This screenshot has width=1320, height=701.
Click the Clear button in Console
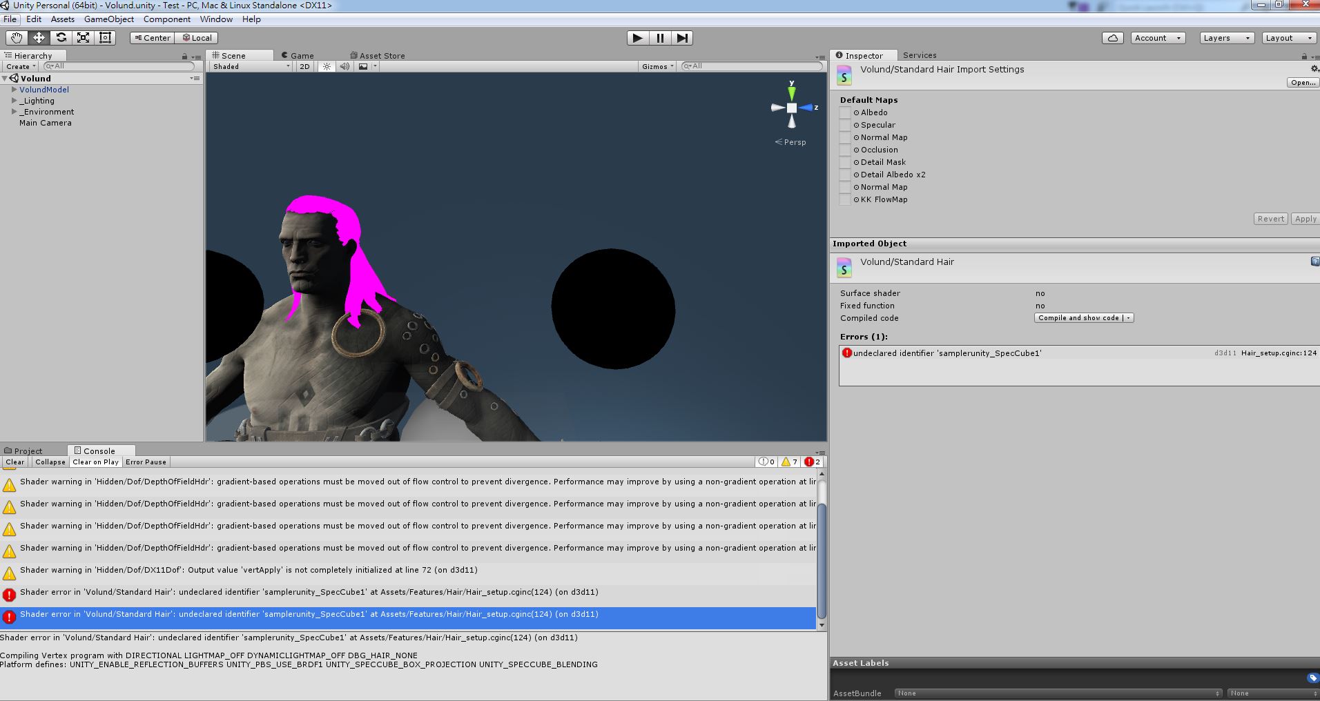(x=15, y=462)
